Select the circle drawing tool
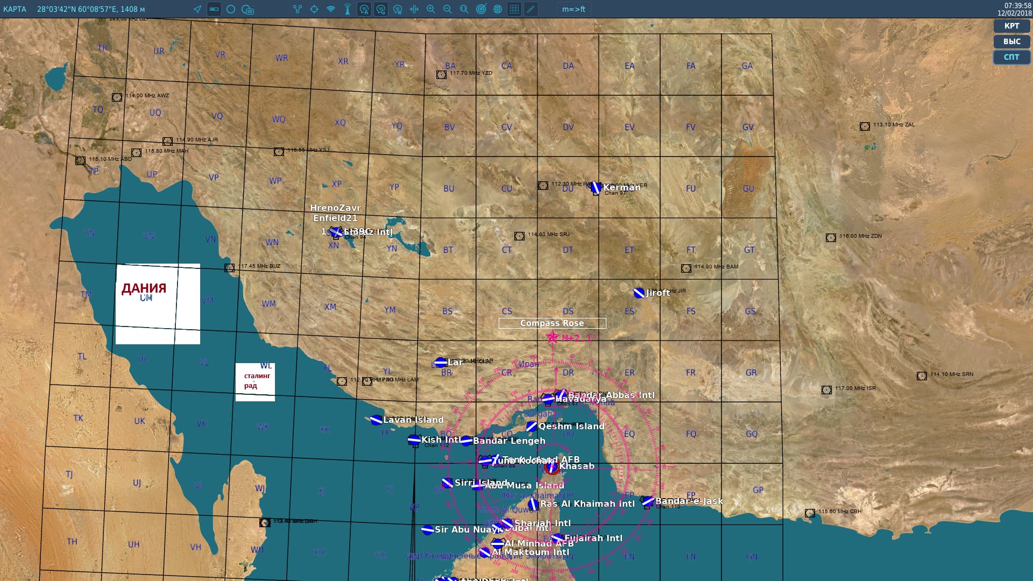 coord(231,9)
